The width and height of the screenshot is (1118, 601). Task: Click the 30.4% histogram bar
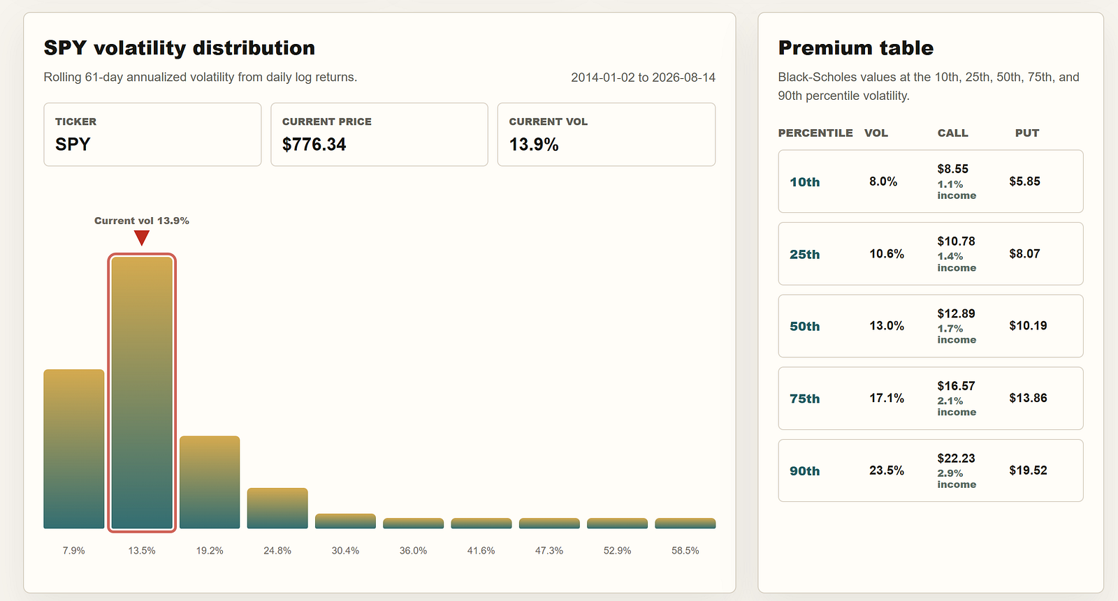pos(345,521)
